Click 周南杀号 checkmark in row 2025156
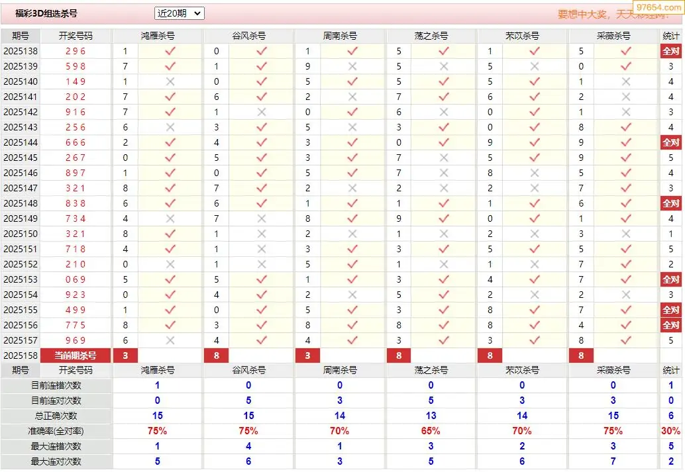This screenshot has height=472, width=685. click(x=352, y=325)
